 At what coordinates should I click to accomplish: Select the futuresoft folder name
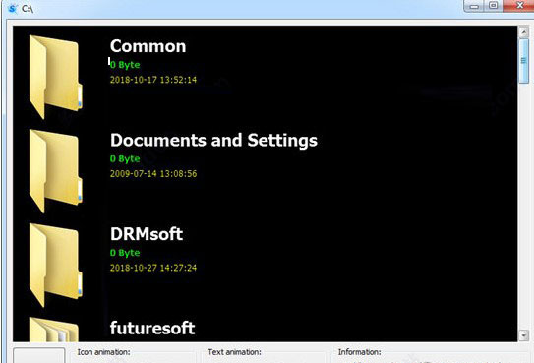(152, 329)
